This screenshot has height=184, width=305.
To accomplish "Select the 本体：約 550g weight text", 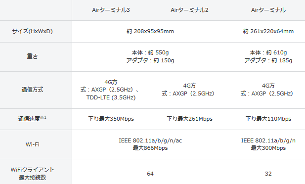I will [150, 52].
